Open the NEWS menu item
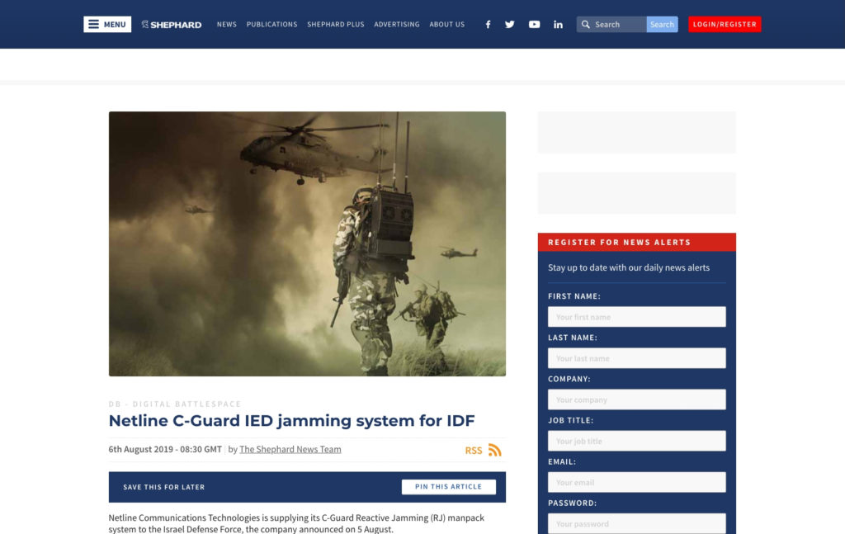The image size is (845, 534). [226, 24]
